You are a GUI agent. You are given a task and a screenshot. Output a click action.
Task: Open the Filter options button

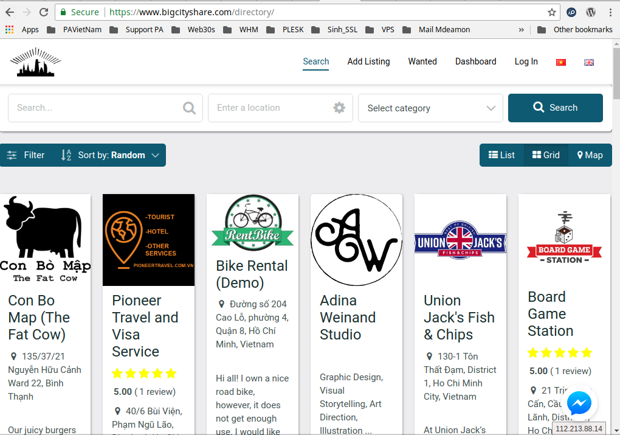[26, 155]
